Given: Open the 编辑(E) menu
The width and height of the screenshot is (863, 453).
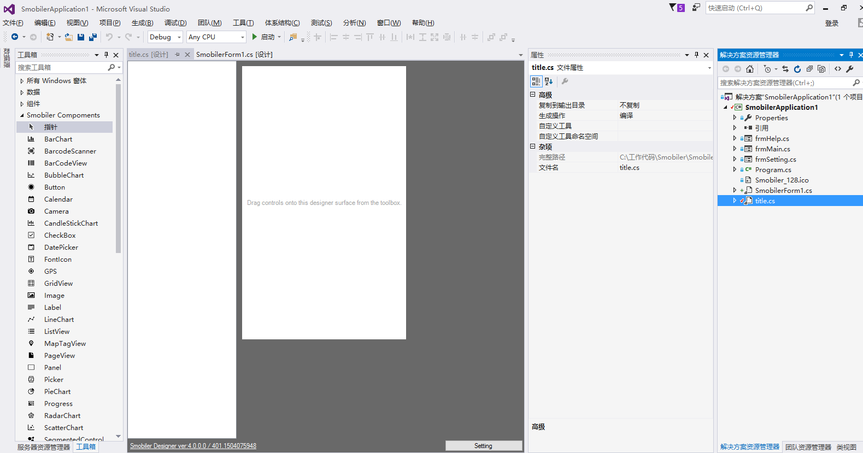Looking at the screenshot, I should (45, 23).
